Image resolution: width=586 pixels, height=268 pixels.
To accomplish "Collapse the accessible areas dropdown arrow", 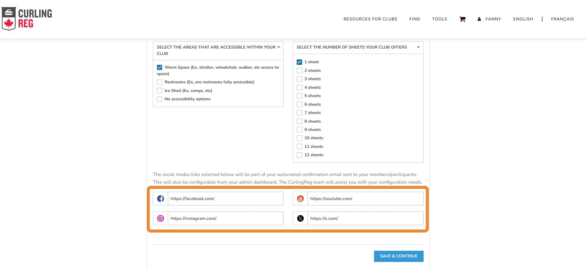I will pyautogui.click(x=278, y=47).
